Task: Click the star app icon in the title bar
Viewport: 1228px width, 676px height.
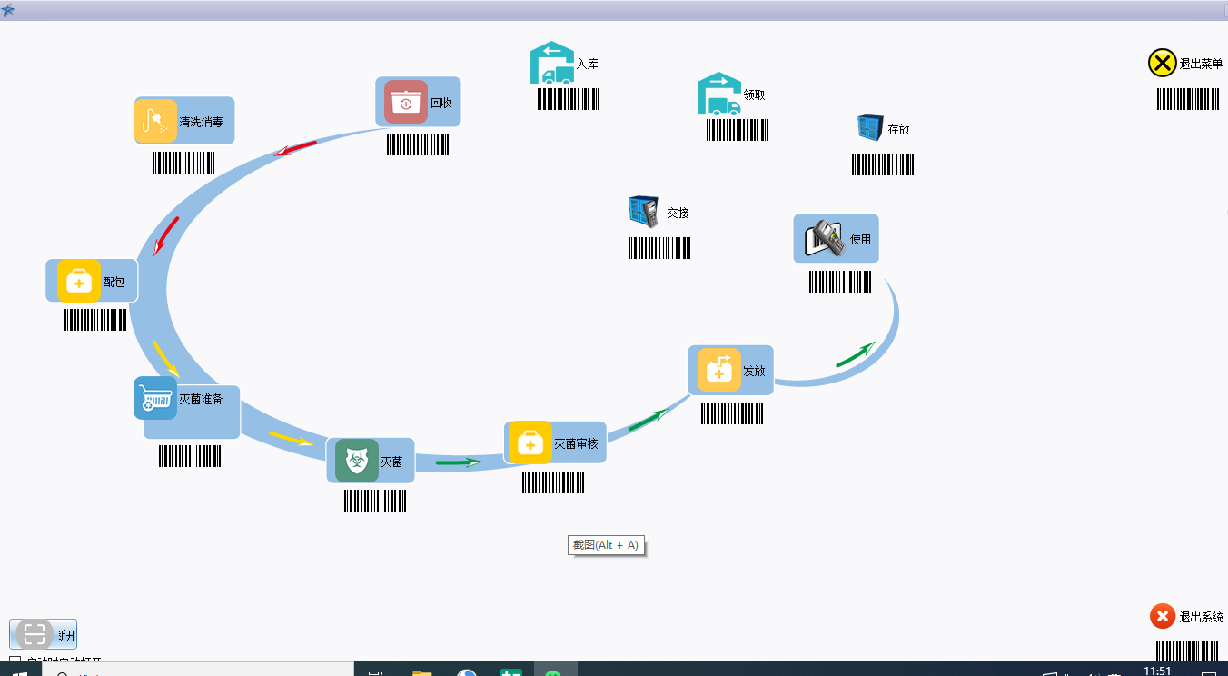Action: coord(8,10)
